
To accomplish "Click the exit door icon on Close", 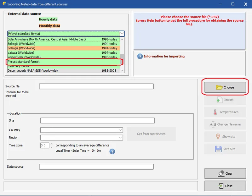I will [221, 186].
